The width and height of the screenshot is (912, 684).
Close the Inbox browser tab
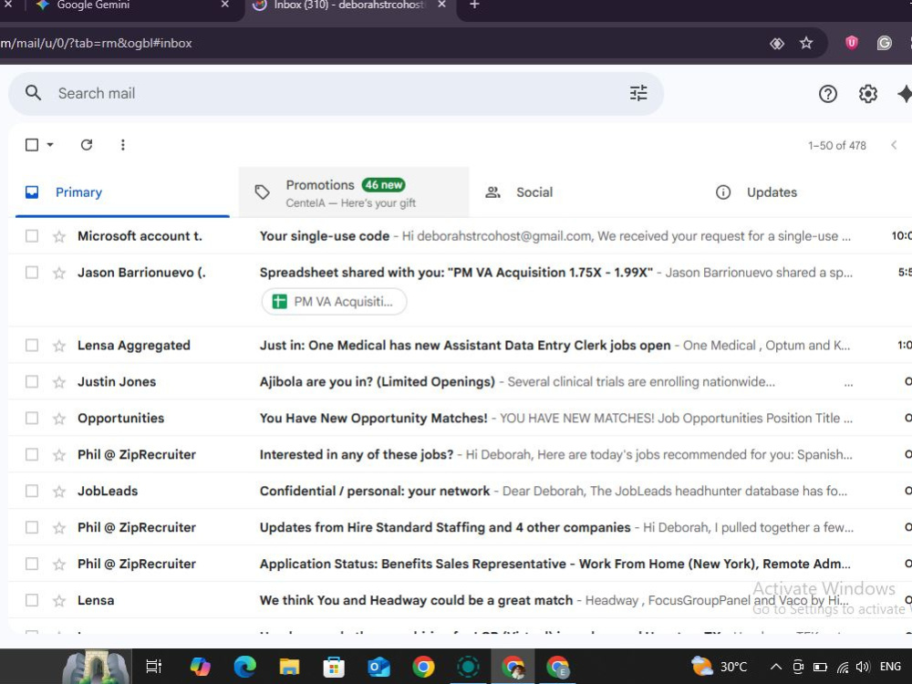click(442, 5)
